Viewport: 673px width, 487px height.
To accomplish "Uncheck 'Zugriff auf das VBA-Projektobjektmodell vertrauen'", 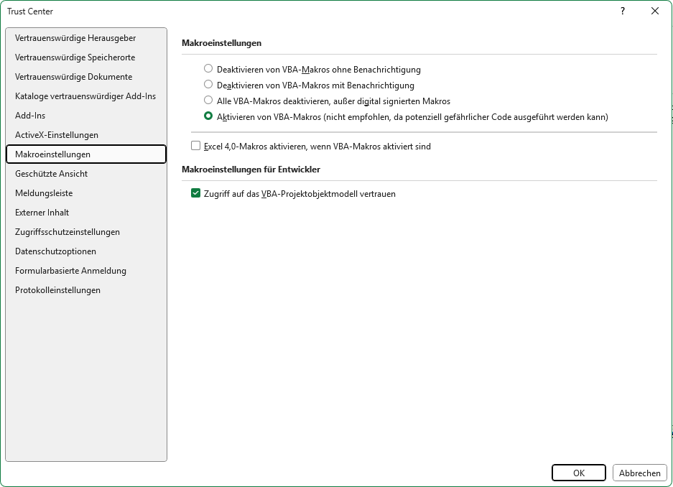I will tap(196, 193).
